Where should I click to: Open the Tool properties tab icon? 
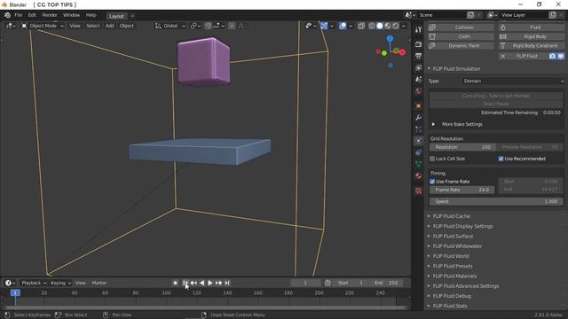[418, 29]
